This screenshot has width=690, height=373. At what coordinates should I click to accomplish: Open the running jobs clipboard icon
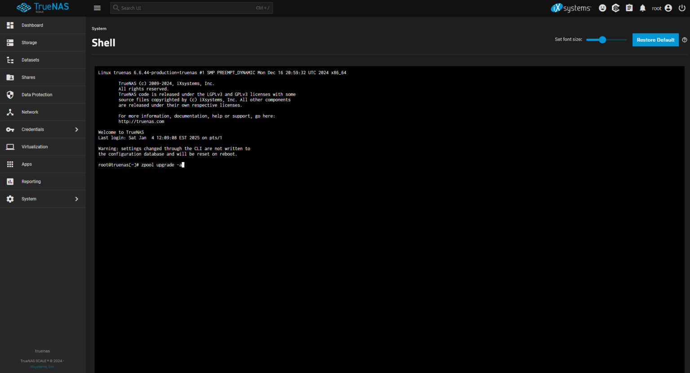629,8
